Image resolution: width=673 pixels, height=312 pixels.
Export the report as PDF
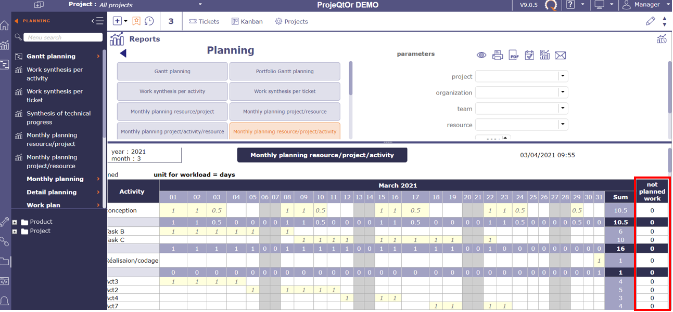click(514, 55)
